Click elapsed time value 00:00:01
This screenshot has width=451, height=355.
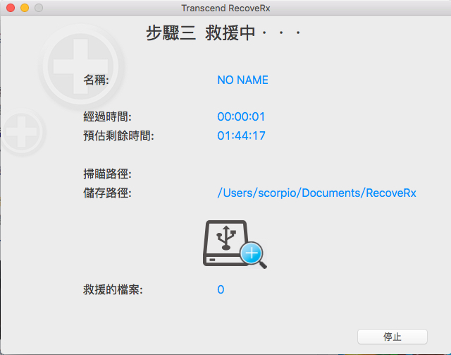(x=241, y=116)
